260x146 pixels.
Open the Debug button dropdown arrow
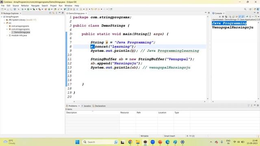25,9
